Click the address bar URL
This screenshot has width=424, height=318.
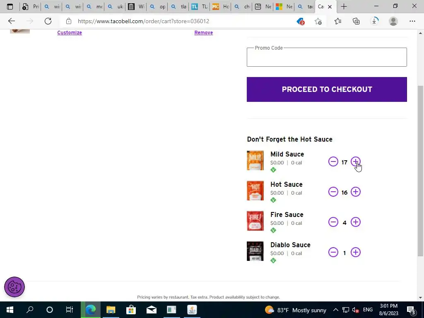click(143, 21)
